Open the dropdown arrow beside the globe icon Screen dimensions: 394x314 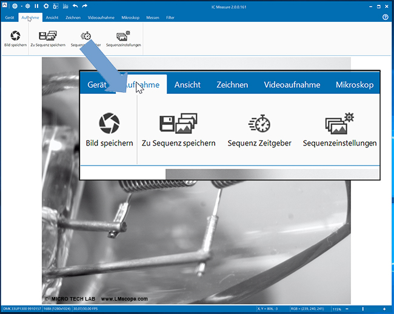coord(21,6)
